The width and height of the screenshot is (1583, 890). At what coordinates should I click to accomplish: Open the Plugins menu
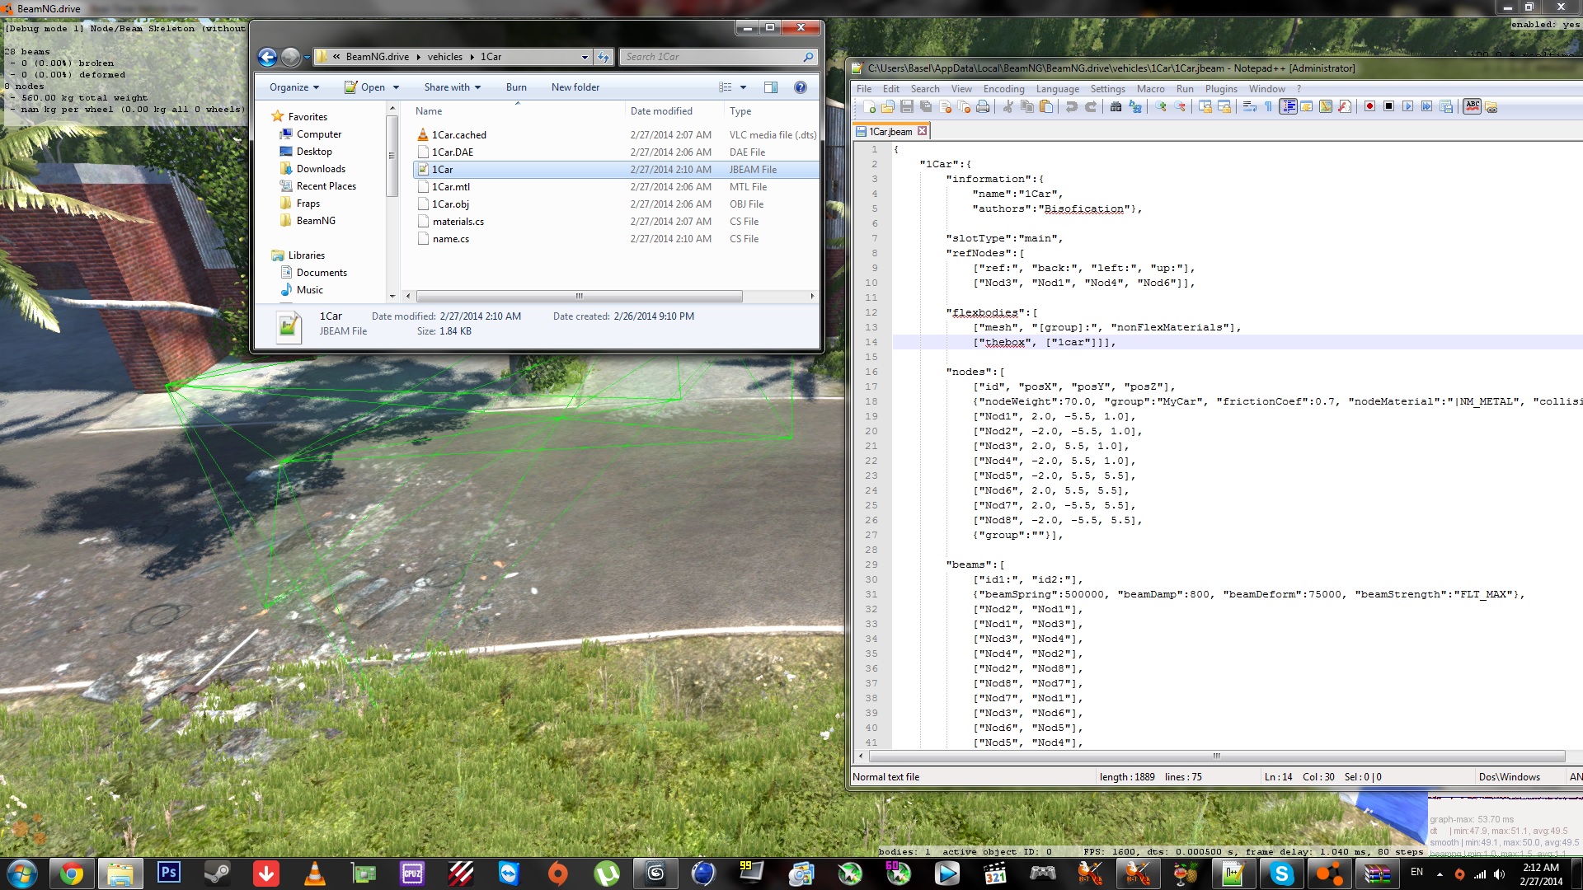tap(1221, 89)
